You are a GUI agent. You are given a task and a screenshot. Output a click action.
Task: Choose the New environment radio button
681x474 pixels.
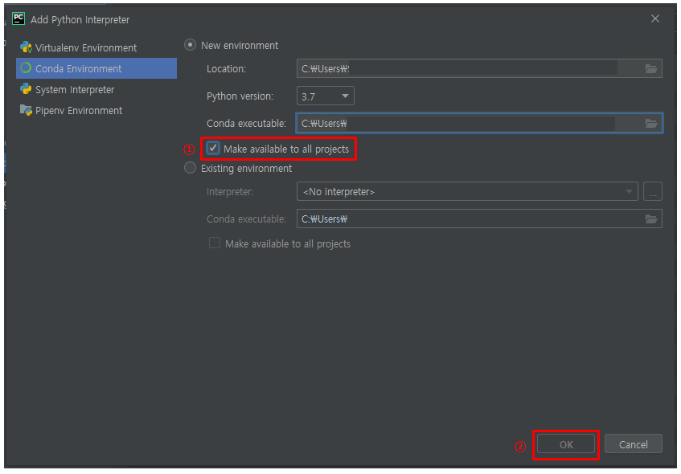point(190,45)
